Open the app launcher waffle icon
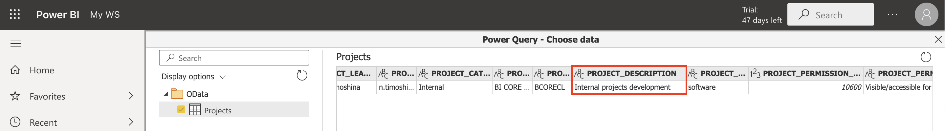945x131 pixels. (x=15, y=15)
